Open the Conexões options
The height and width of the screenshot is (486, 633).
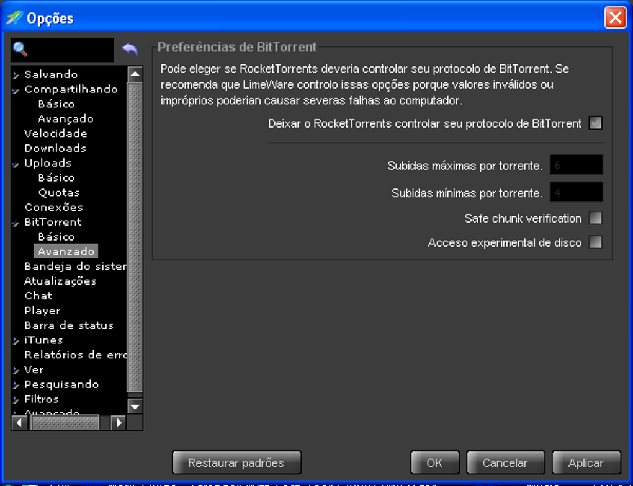(54, 207)
